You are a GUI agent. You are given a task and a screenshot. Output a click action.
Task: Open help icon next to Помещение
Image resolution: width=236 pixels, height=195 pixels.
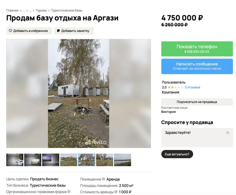point(103,179)
